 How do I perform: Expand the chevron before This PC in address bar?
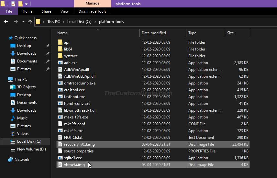pos(43,22)
